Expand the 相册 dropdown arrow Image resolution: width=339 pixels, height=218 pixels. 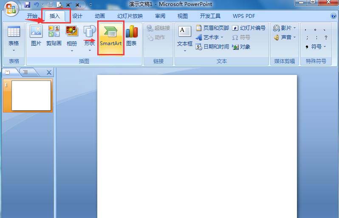pos(72,51)
